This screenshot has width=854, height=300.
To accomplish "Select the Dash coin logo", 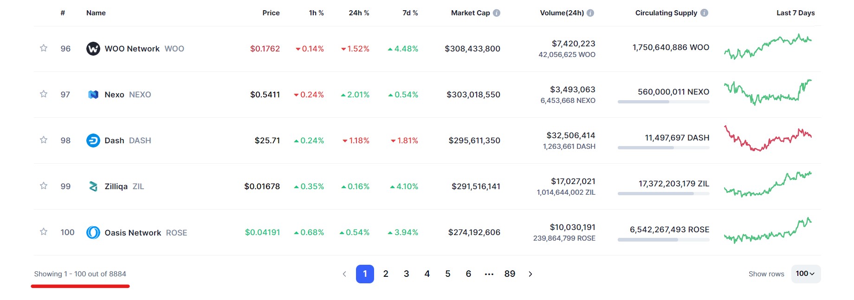I will click(x=93, y=140).
